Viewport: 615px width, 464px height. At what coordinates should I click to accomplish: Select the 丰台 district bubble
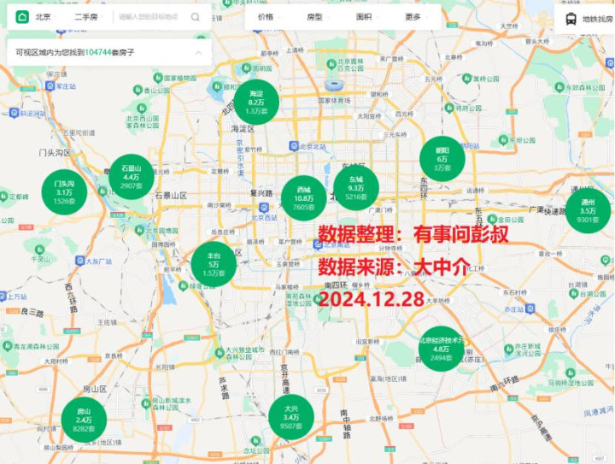[214, 264]
